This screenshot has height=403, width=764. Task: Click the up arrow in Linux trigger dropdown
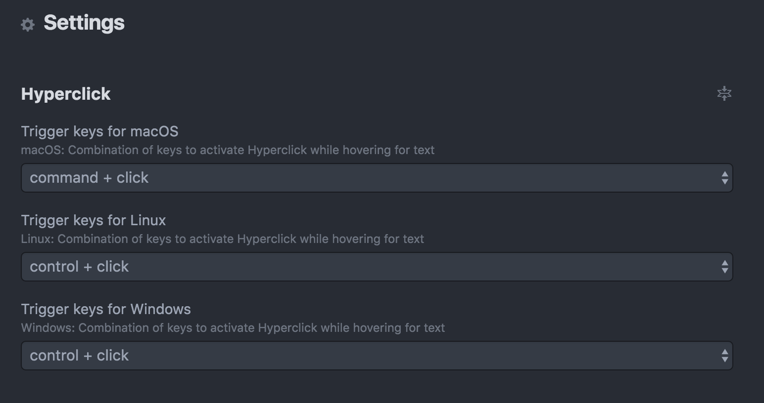pyautogui.click(x=725, y=263)
